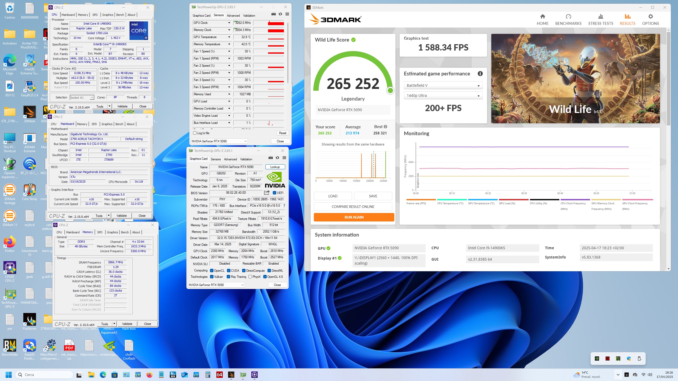
Task: Toggle OpenCL checkbox in GPU-Z
Action: 212,271
